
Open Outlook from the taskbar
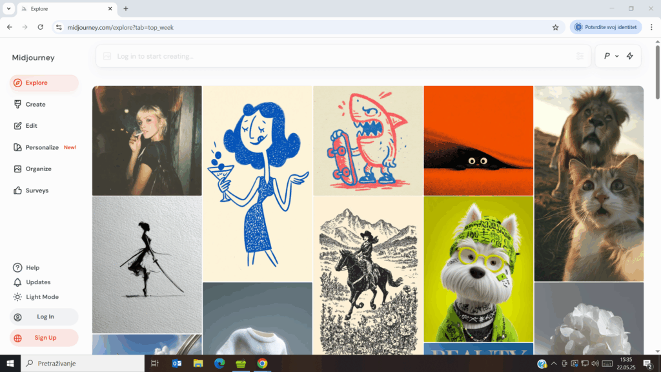click(x=177, y=363)
